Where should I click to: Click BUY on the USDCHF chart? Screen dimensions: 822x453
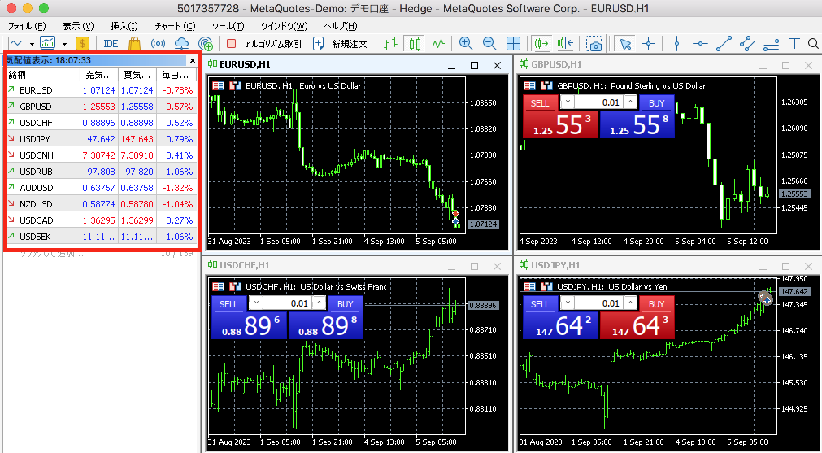click(x=345, y=304)
